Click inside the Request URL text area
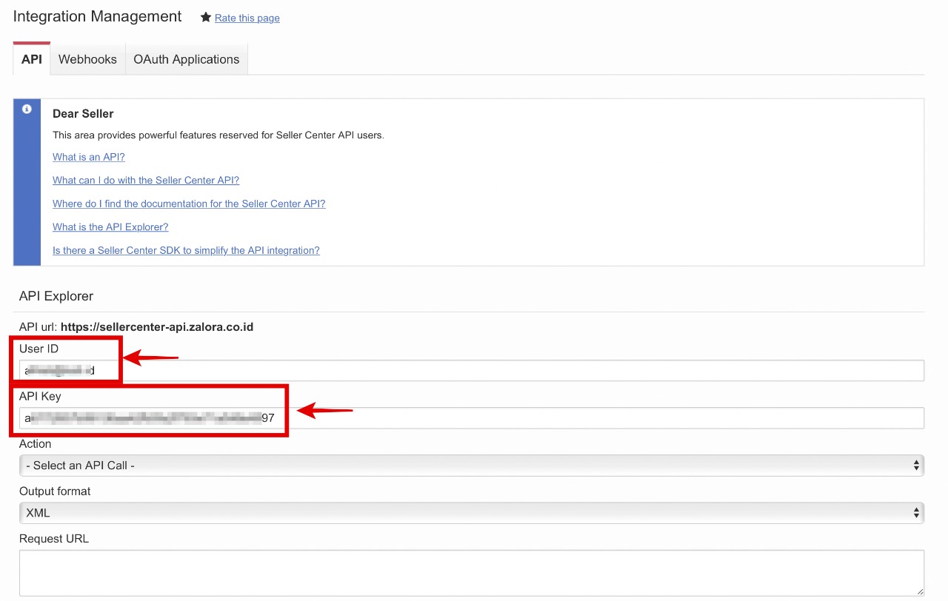The width and height of the screenshot is (948, 601). (471, 572)
